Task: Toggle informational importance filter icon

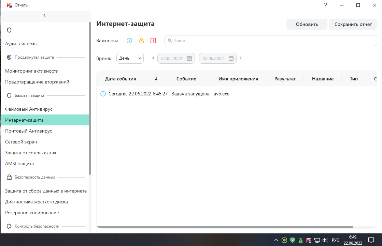Action: (129, 41)
